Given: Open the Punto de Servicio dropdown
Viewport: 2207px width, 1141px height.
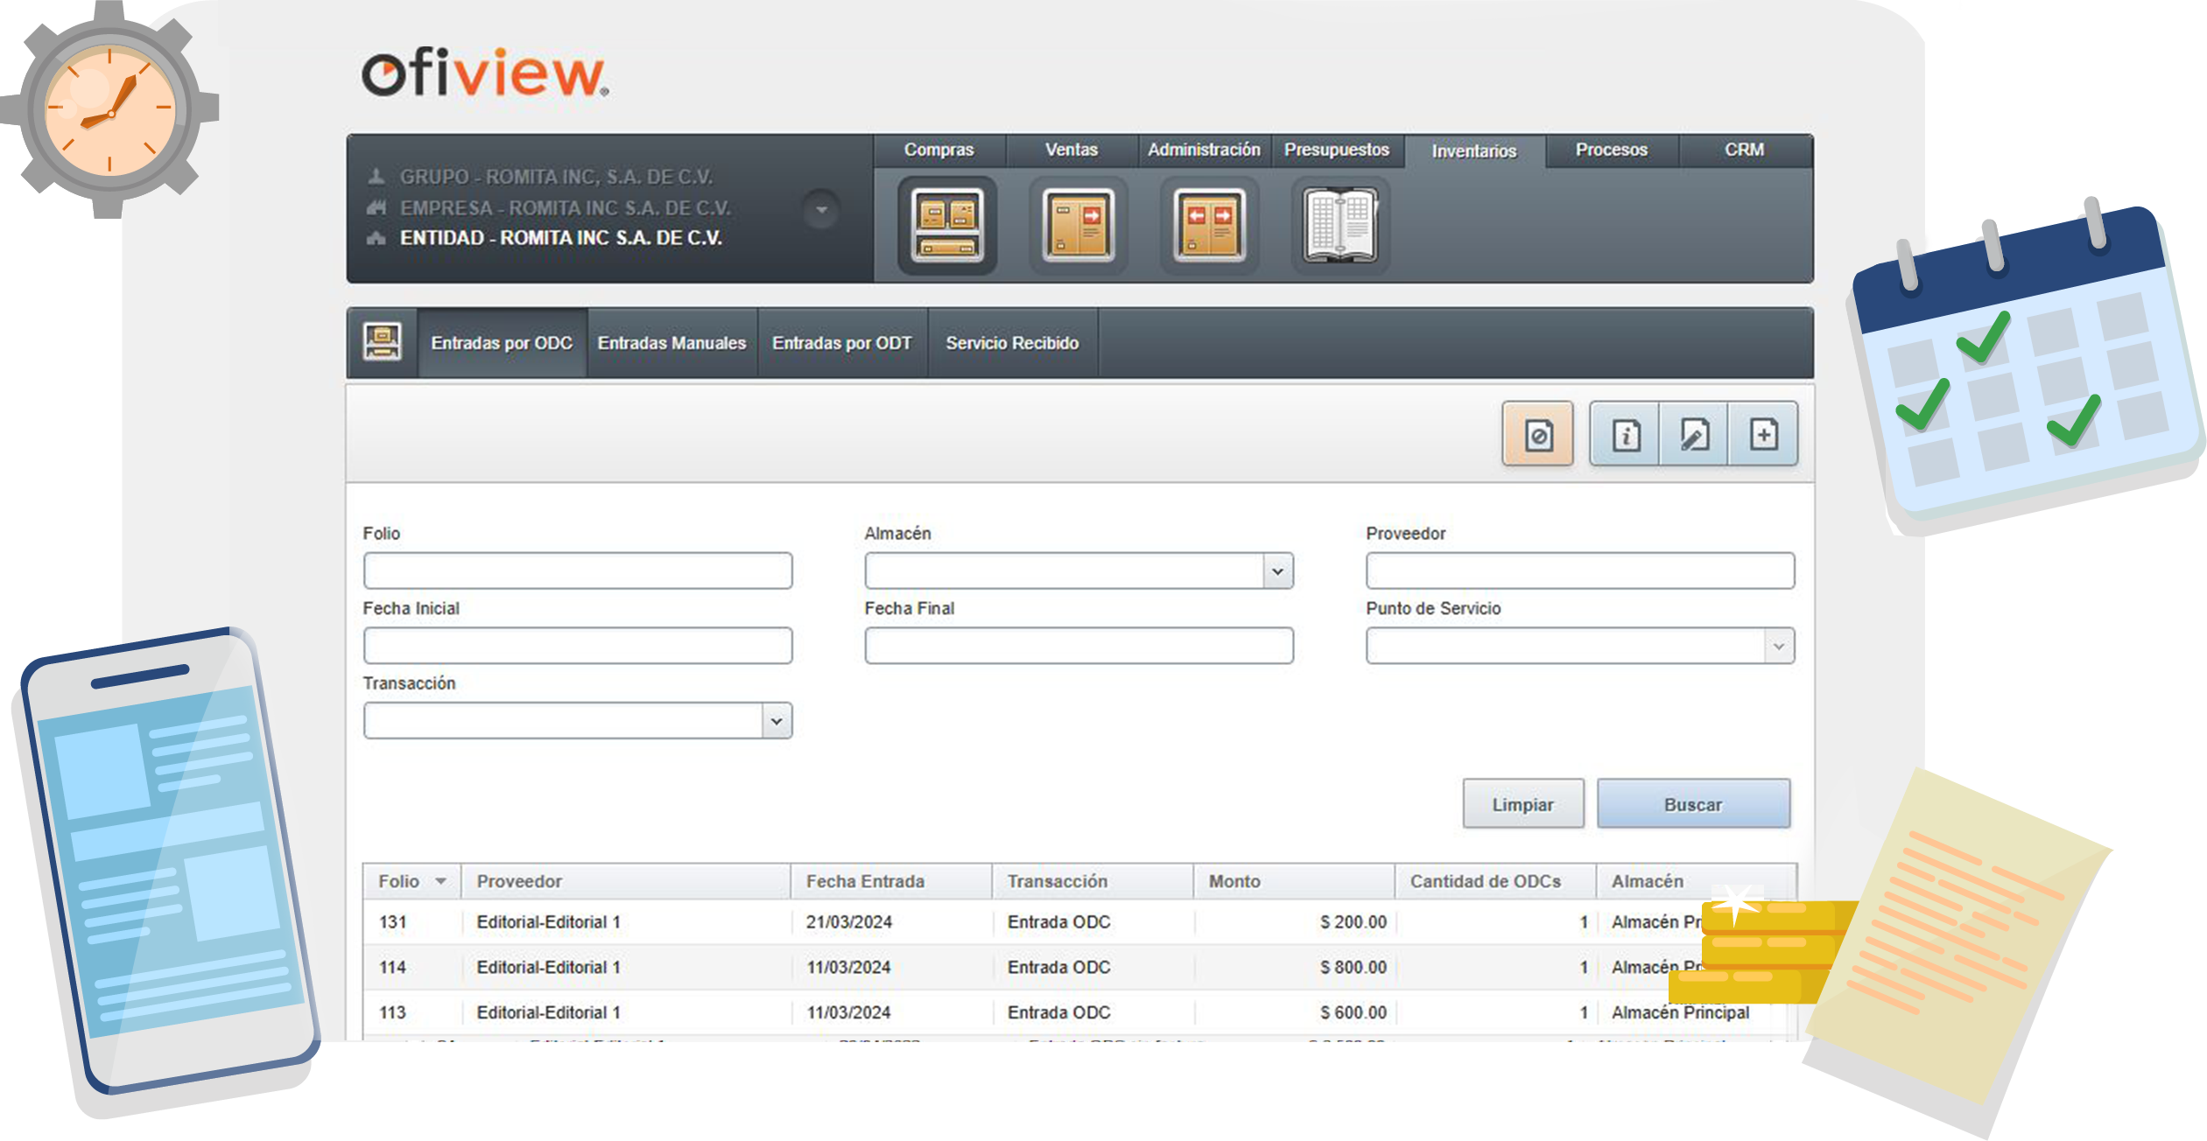Looking at the screenshot, I should pyautogui.click(x=1778, y=647).
